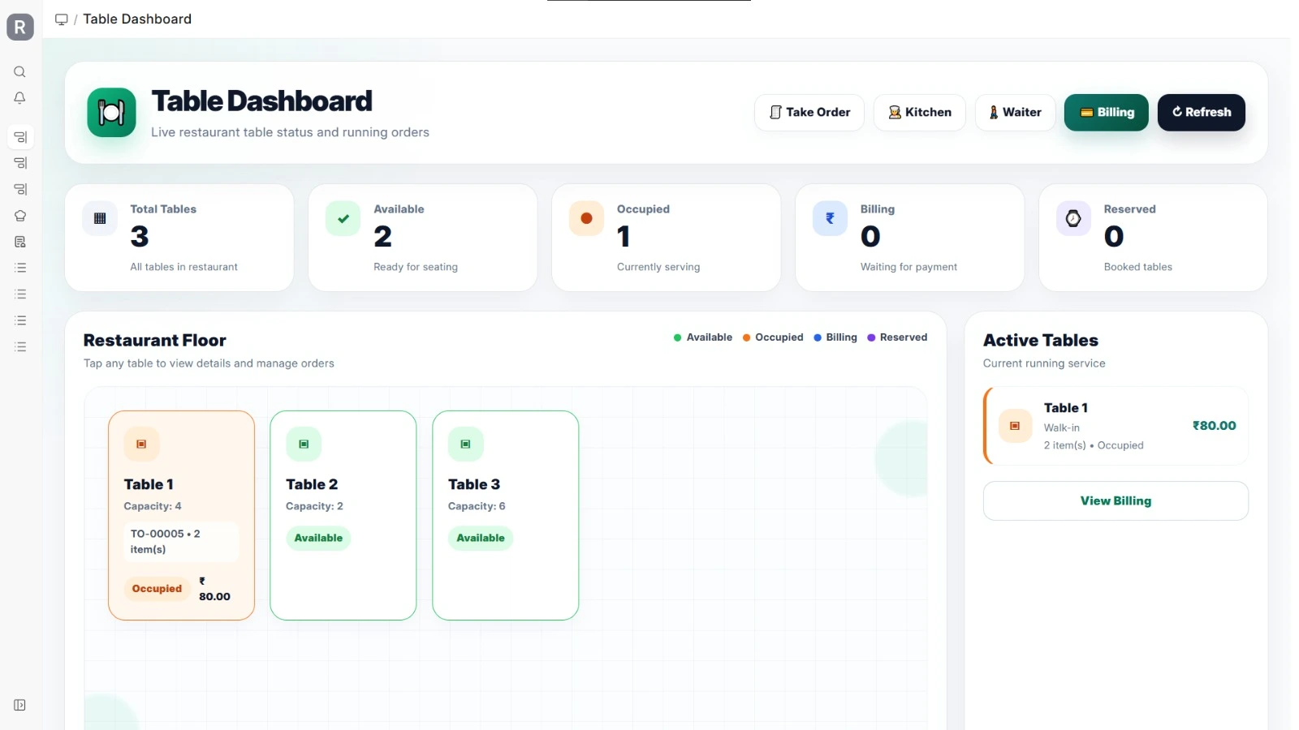Click the green Billing button in header
The height and width of the screenshot is (730, 1299).
[1107, 112]
